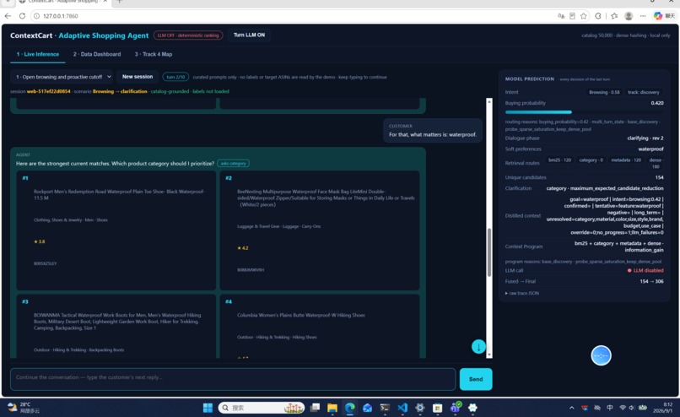Open the volume icon in the system tray
Screen dimensions: 680x417
(x=632, y=408)
